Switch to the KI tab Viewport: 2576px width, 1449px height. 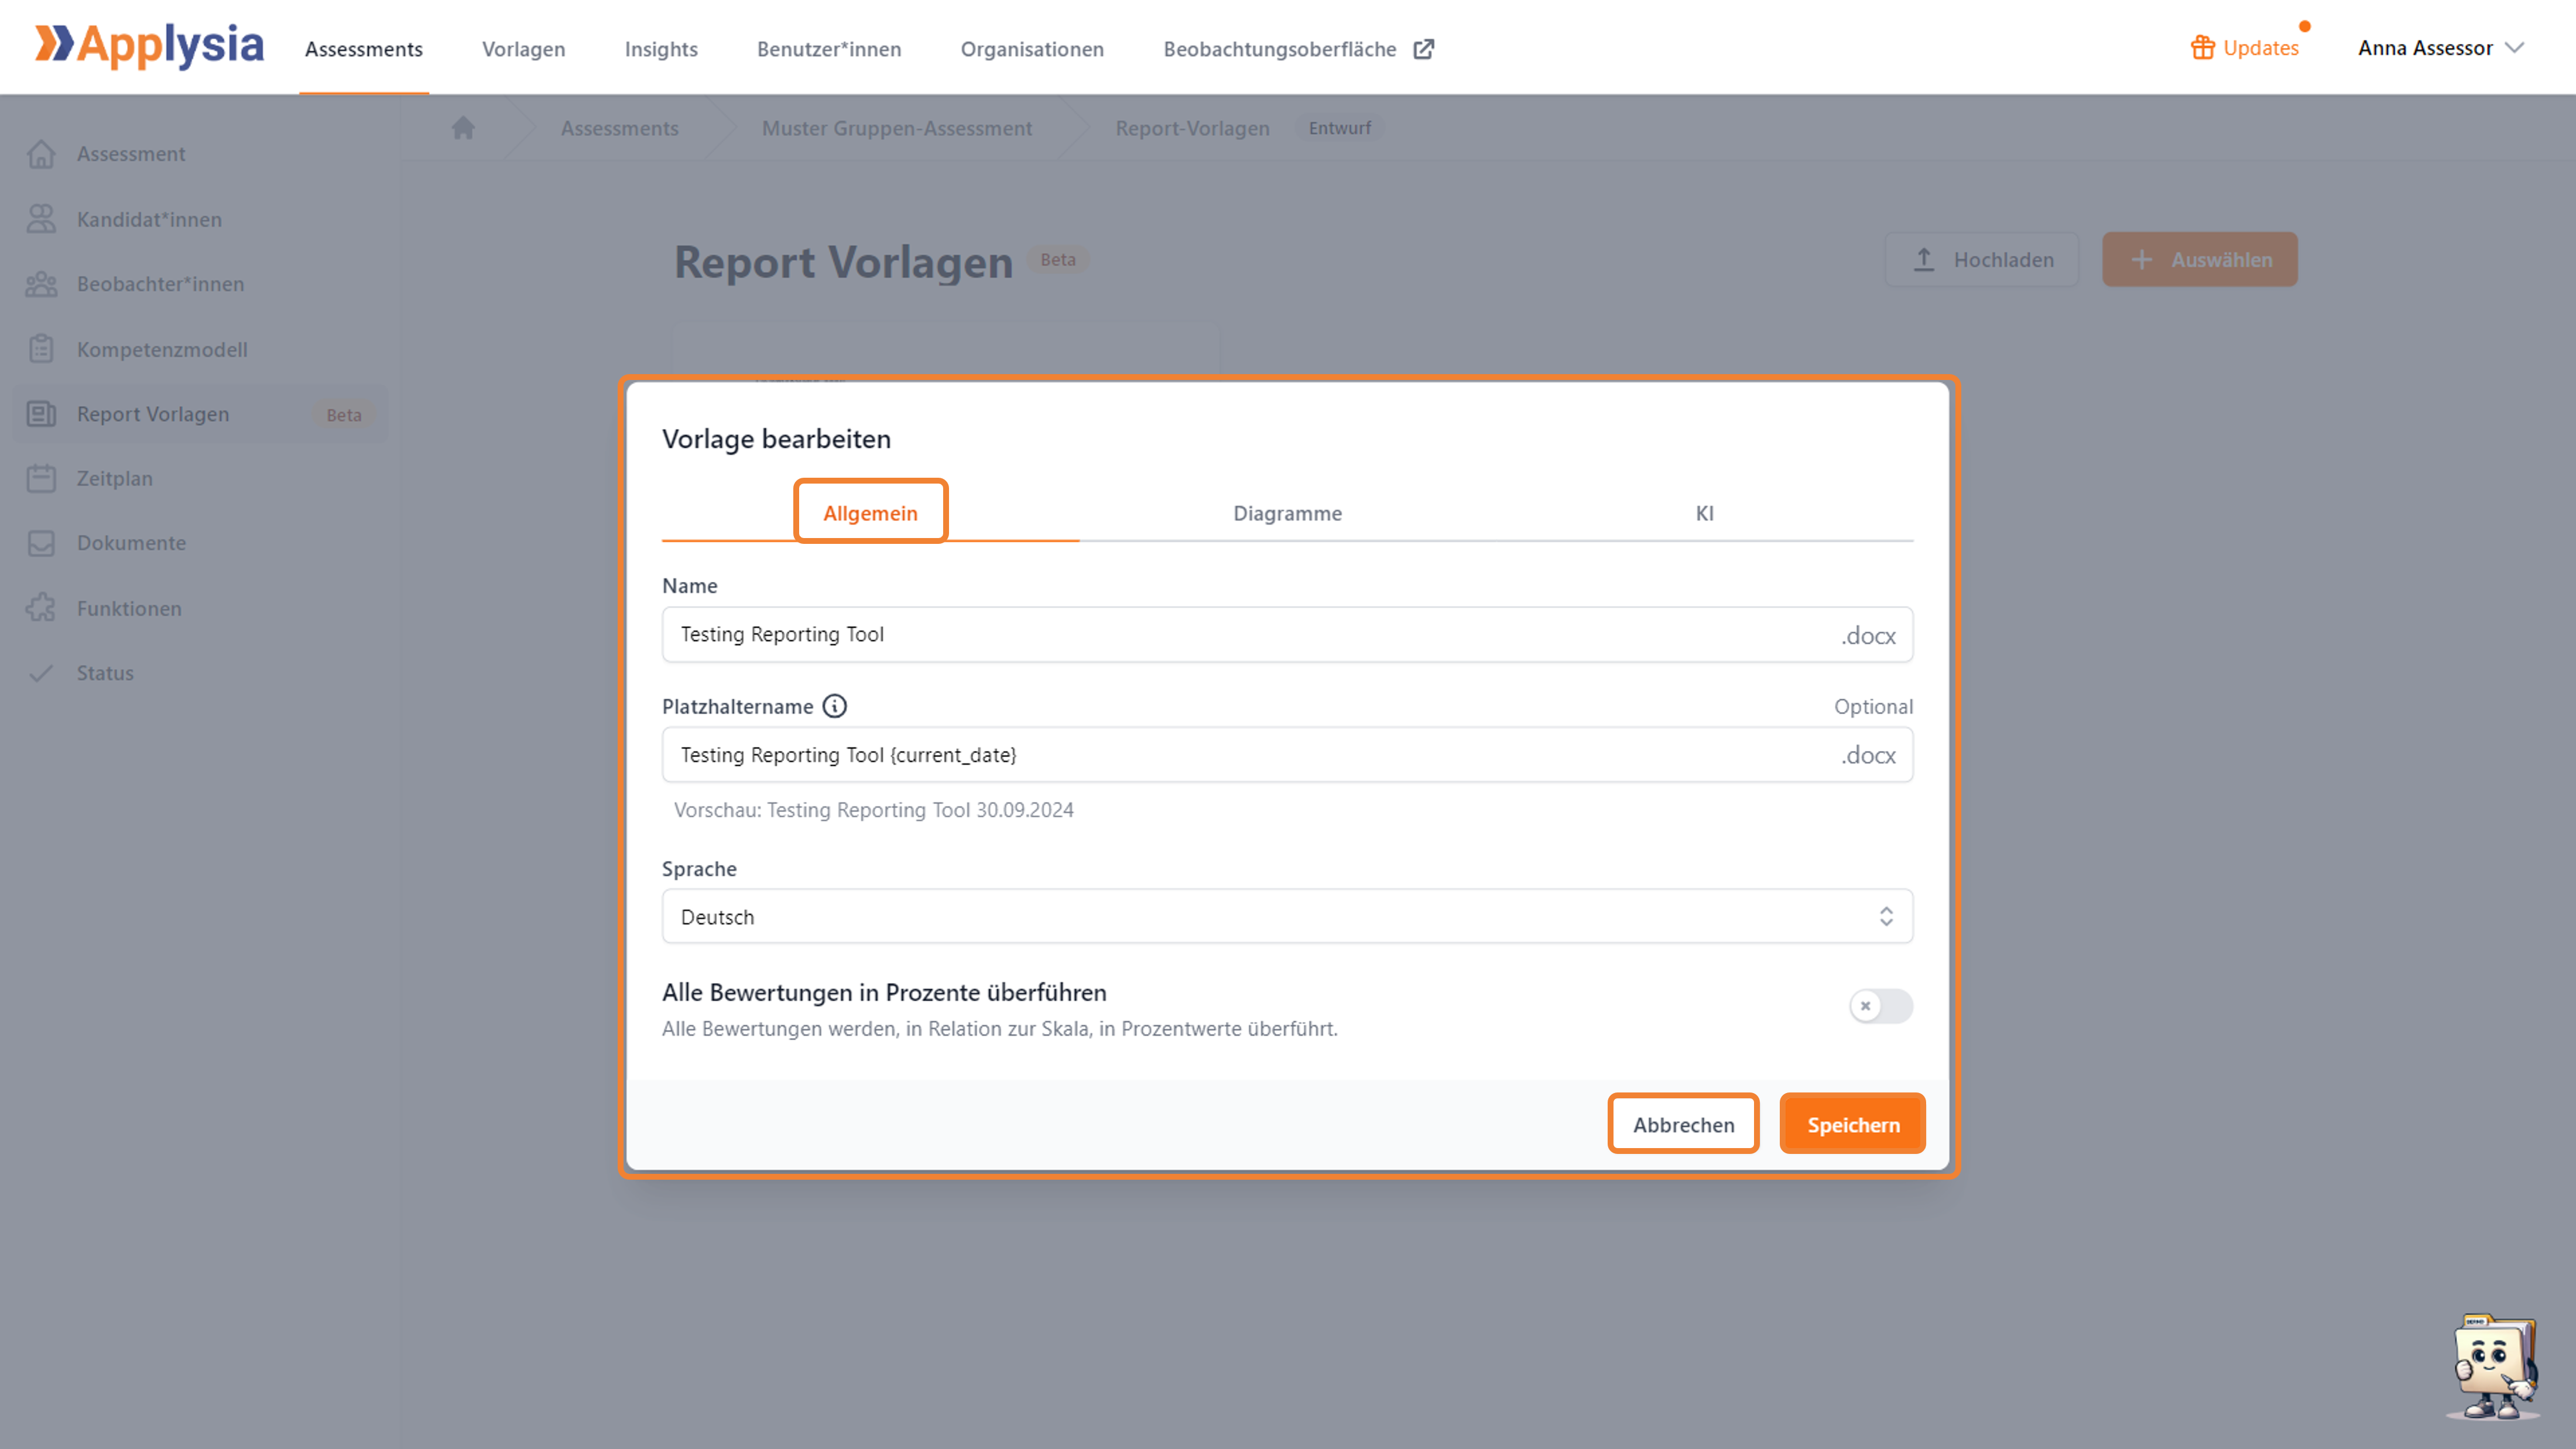click(x=1704, y=513)
